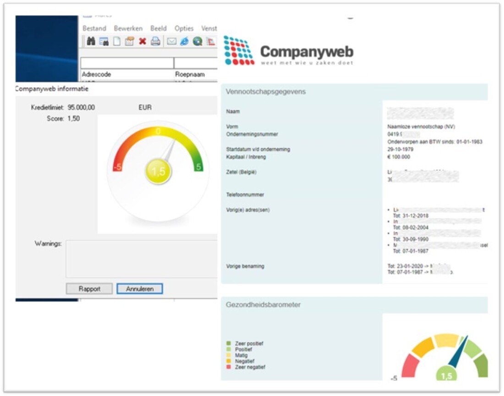Click the Rapport button
The width and height of the screenshot is (504, 396).
pyautogui.click(x=89, y=289)
